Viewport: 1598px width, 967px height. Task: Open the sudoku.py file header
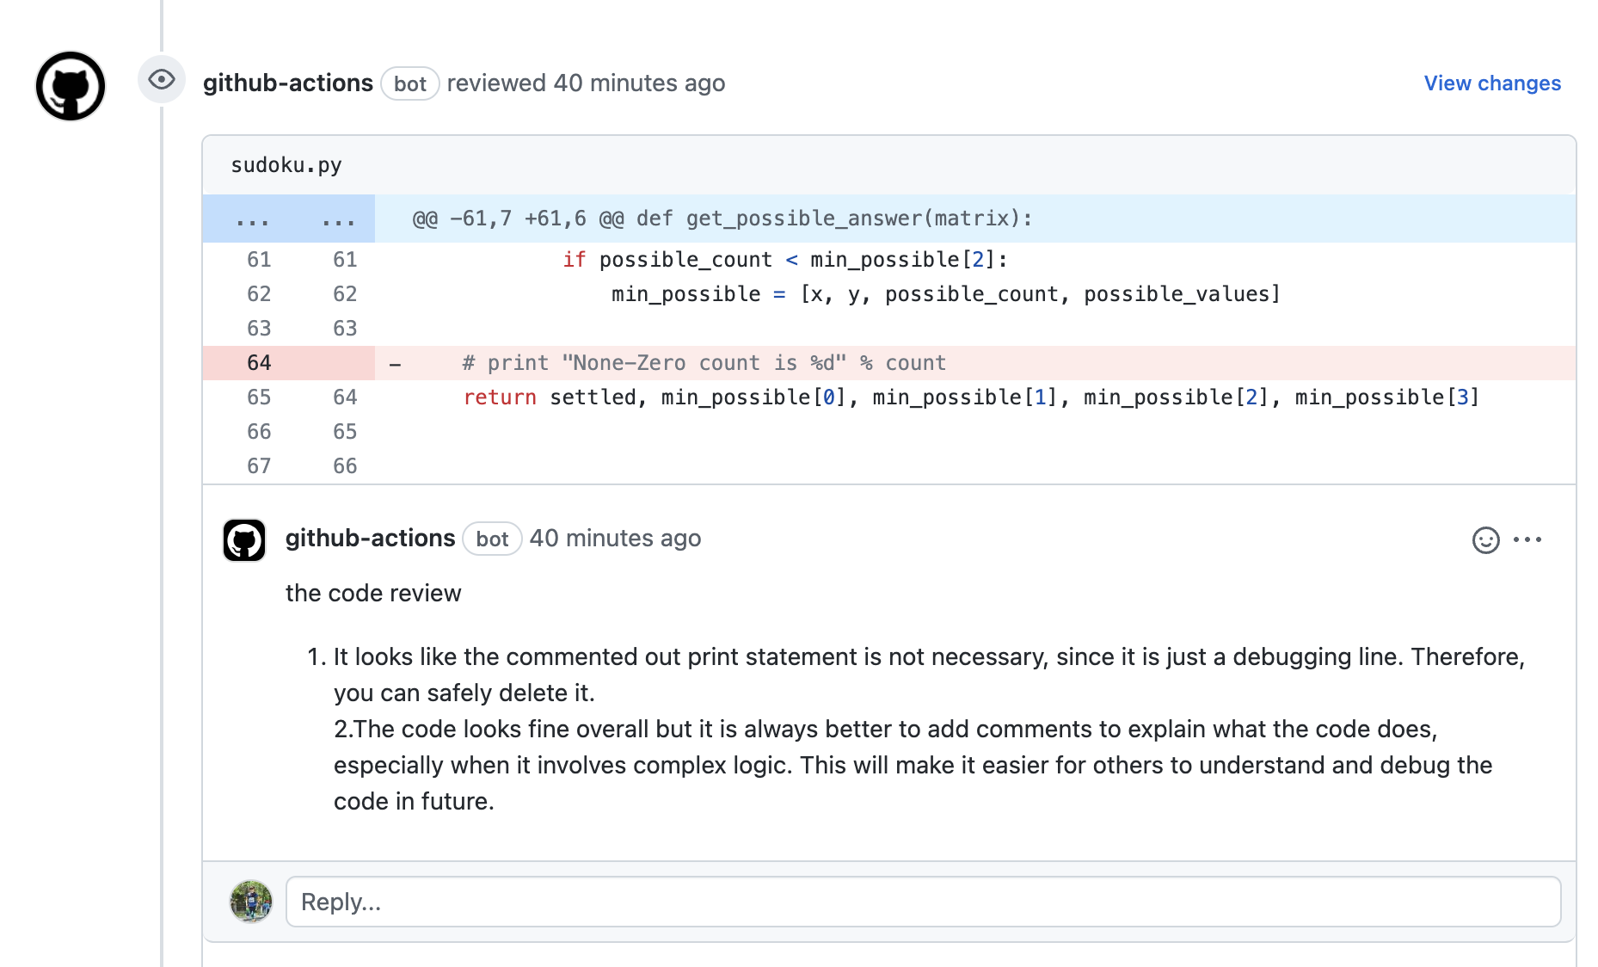[x=286, y=165]
